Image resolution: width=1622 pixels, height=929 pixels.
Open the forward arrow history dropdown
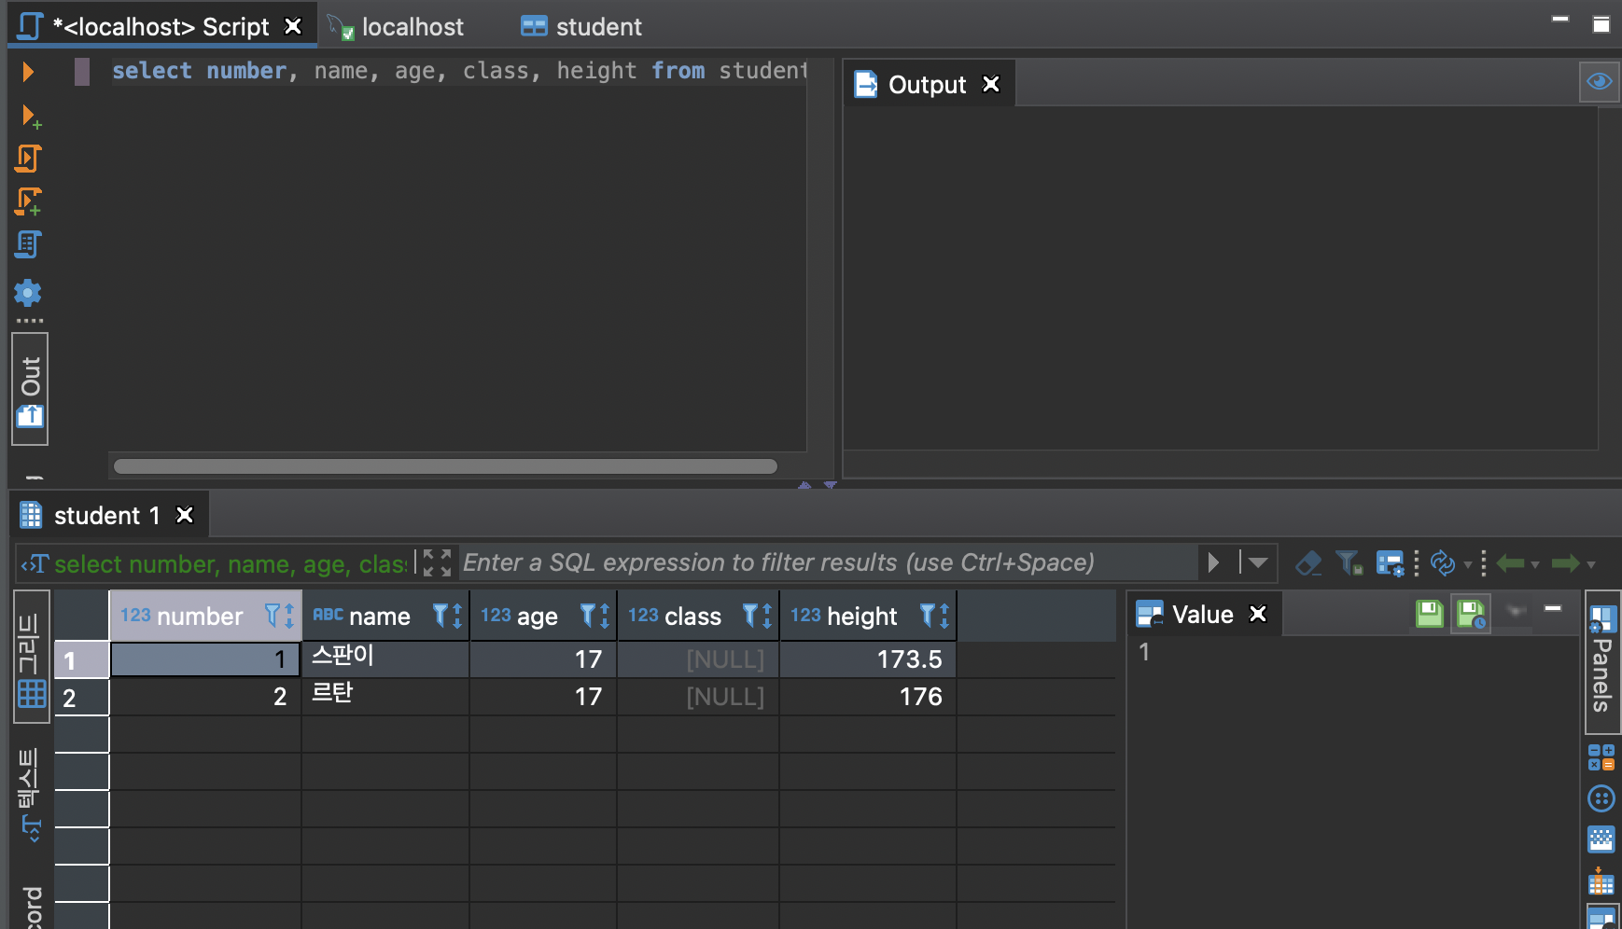[x=1591, y=564]
